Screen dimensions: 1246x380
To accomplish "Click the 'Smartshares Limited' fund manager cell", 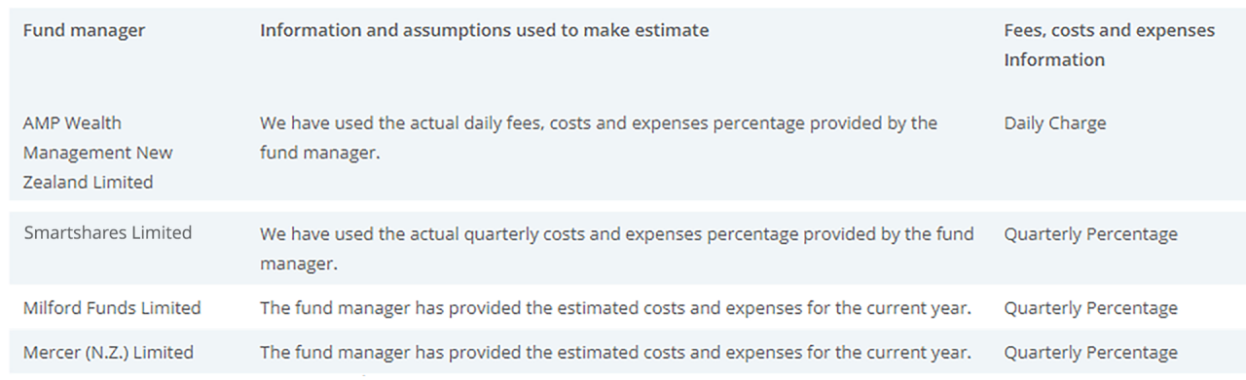I will click(108, 233).
